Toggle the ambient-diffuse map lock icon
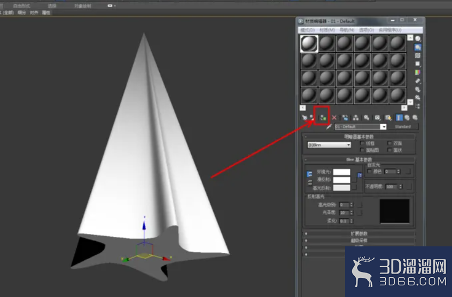The width and height of the screenshot is (452, 297). click(360, 175)
